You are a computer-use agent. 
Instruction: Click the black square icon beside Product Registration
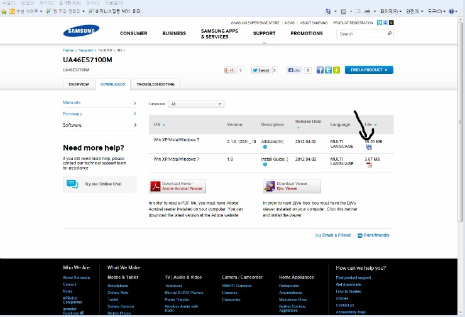click(x=391, y=23)
